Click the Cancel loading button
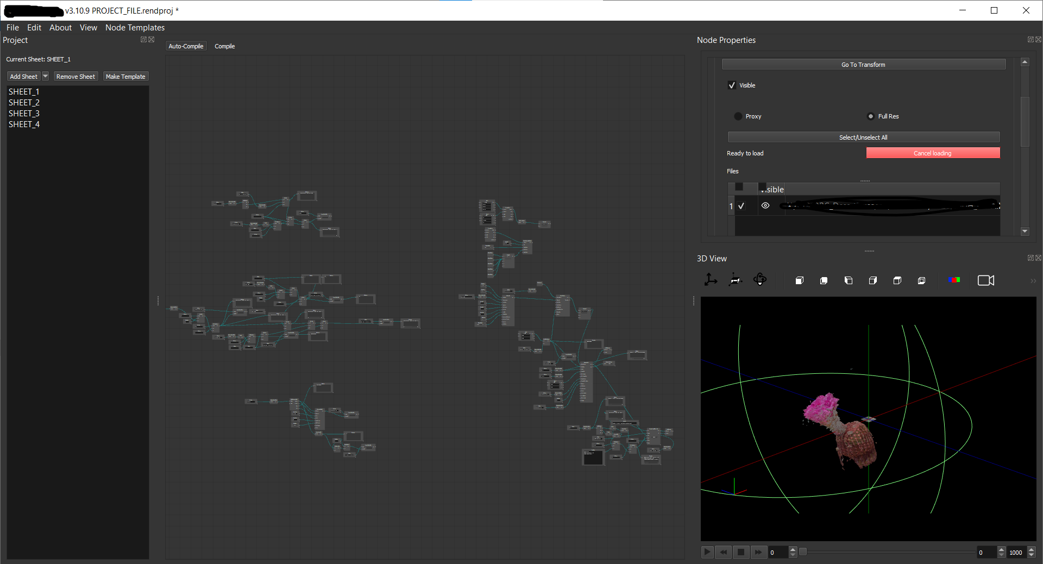 tap(932, 153)
